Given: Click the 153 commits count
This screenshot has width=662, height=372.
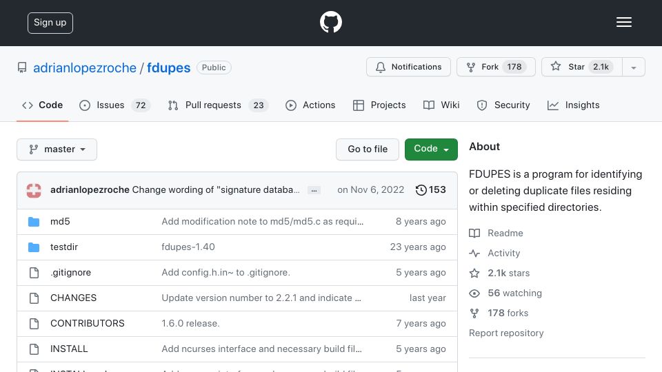Looking at the screenshot, I should (x=437, y=190).
